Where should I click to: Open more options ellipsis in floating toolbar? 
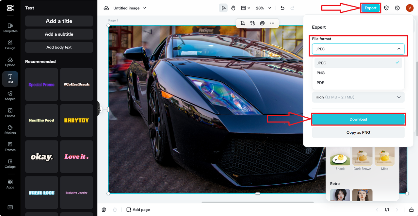(x=272, y=23)
